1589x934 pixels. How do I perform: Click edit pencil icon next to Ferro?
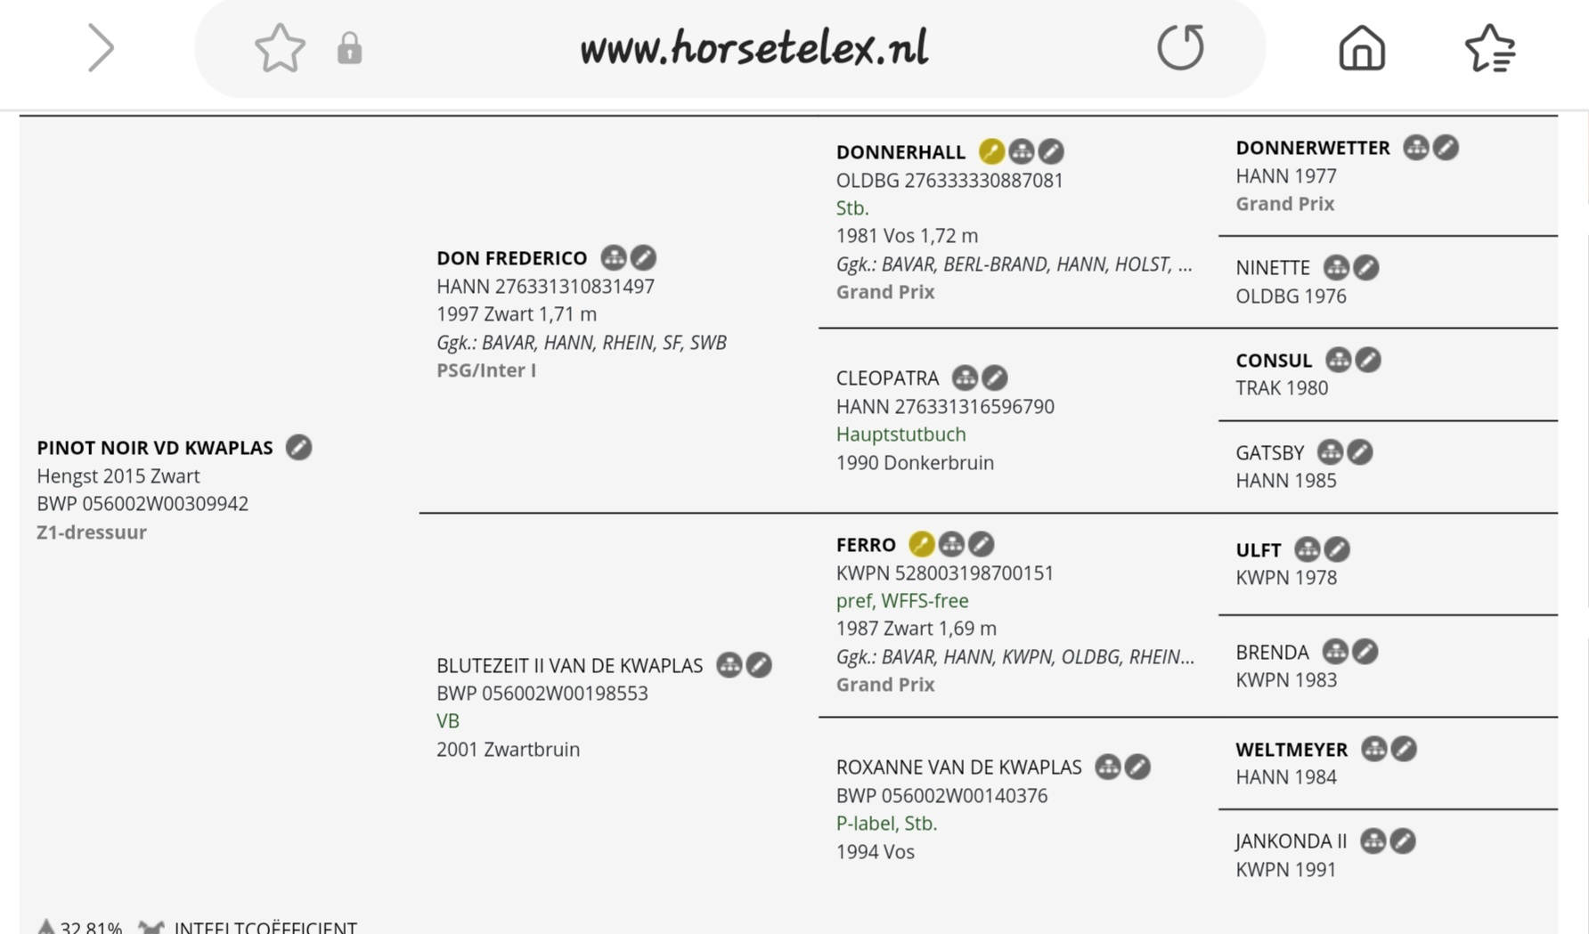(981, 544)
